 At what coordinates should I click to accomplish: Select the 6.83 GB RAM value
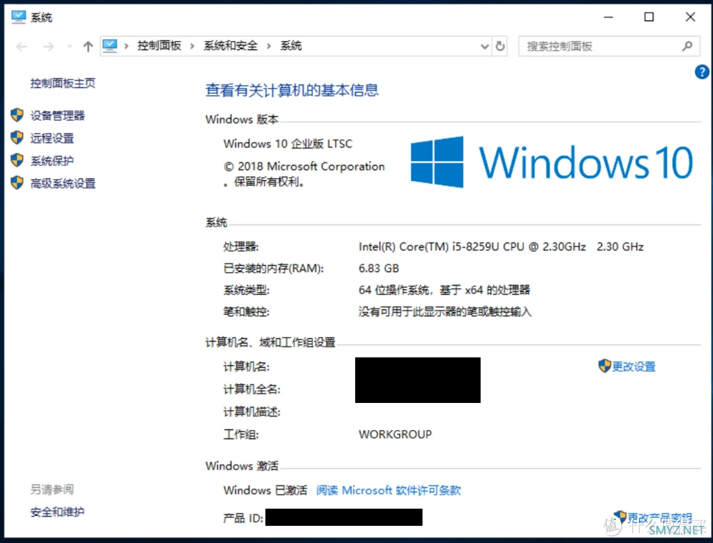coord(379,269)
